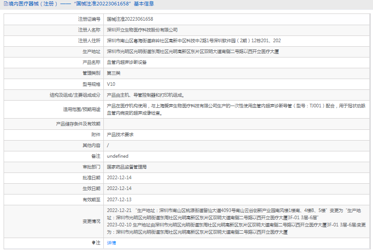Select the 产品技术要求 value
The height and width of the screenshot is (252, 373).
pos(120,135)
